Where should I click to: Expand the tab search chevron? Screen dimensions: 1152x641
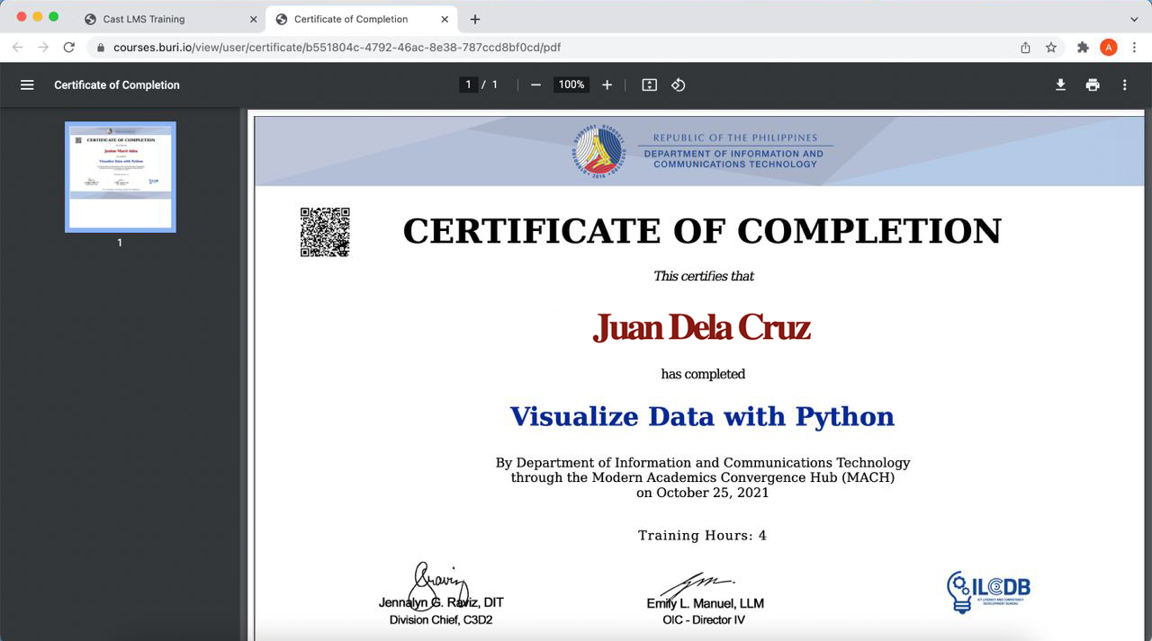1134,19
